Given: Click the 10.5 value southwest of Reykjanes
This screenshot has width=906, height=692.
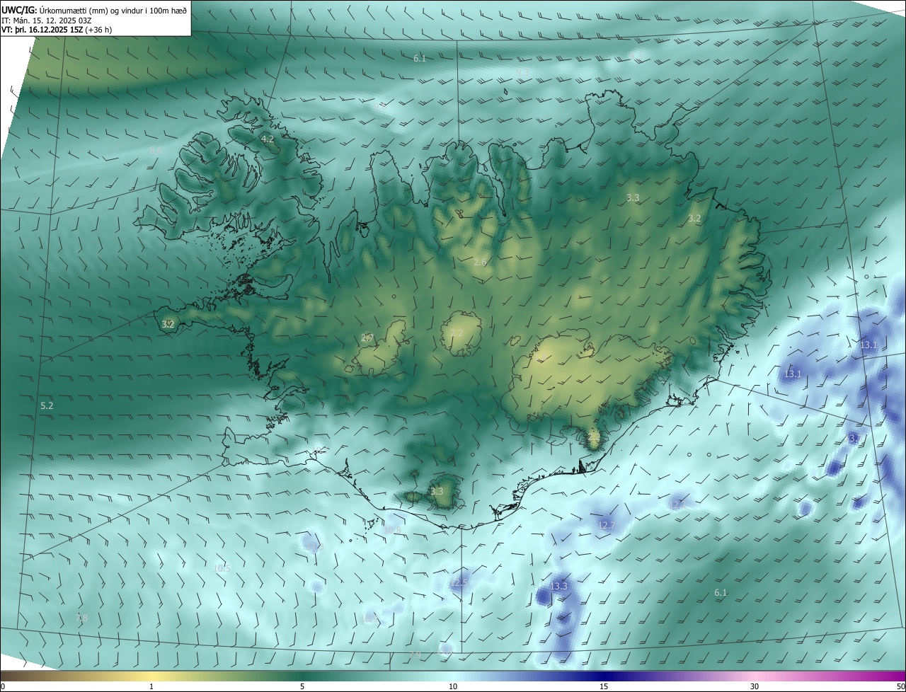Looking at the screenshot, I should coord(222,567).
